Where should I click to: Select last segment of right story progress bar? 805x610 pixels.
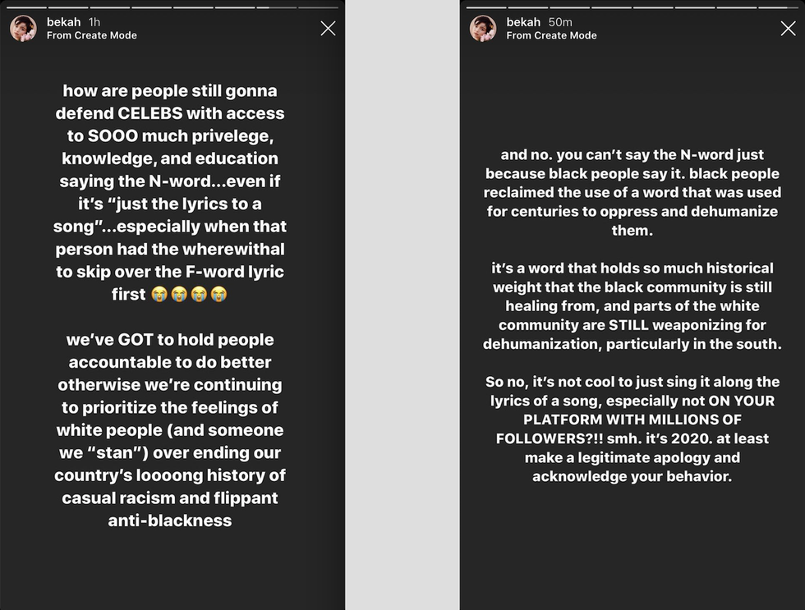(x=778, y=7)
